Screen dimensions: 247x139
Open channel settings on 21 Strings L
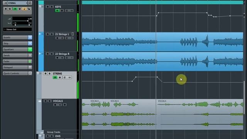(67, 38)
